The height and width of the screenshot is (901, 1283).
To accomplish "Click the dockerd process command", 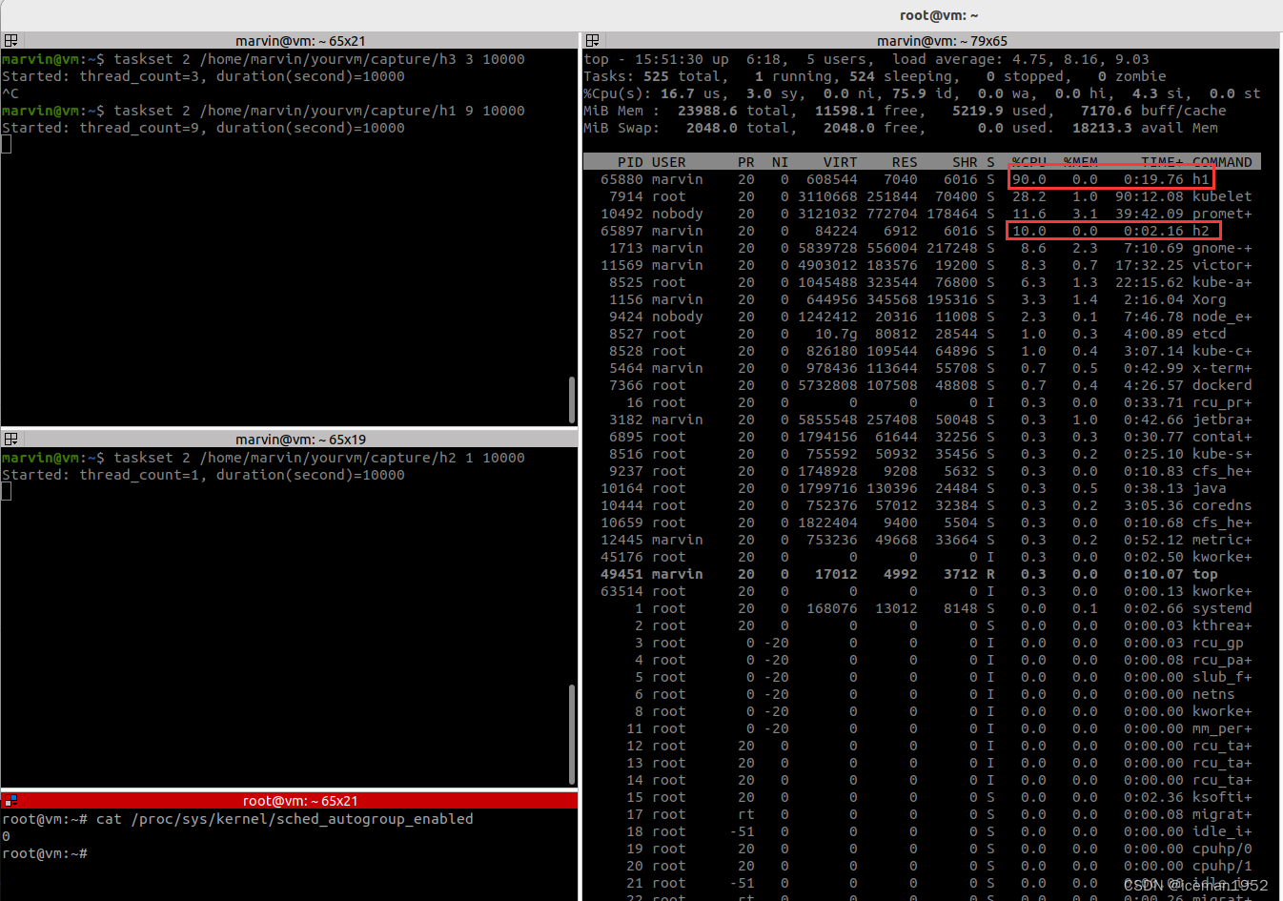I will click(x=1222, y=385).
